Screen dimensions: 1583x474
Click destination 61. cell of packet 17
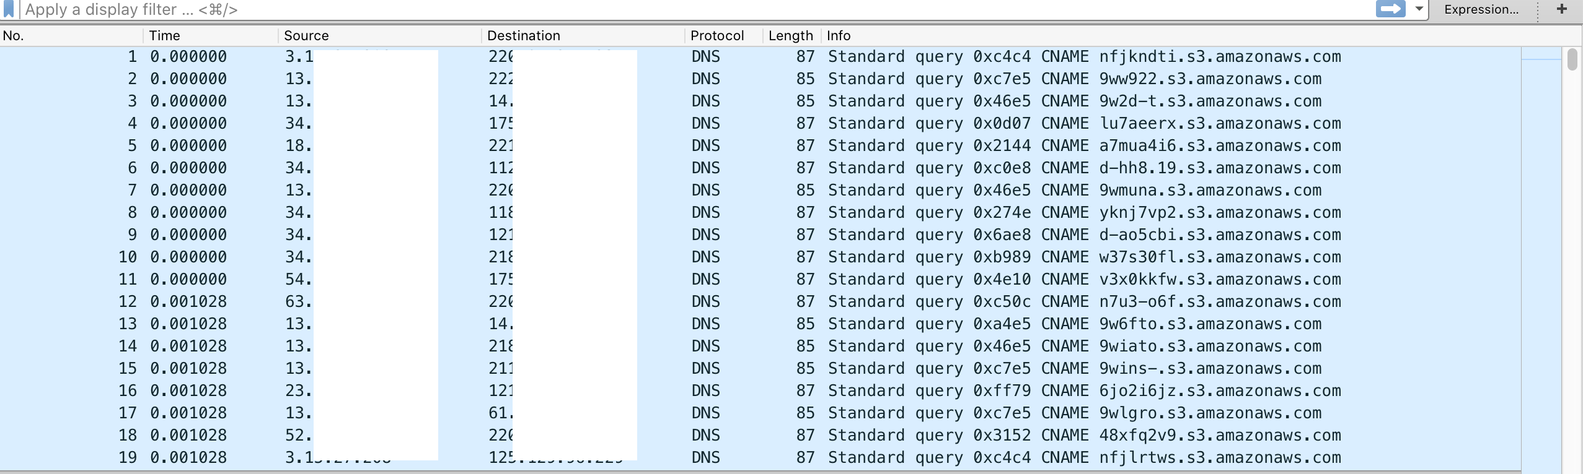501,413
